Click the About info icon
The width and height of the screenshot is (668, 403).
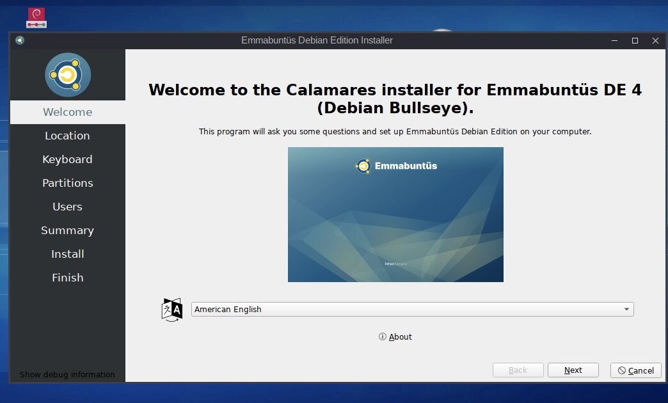click(x=383, y=336)
